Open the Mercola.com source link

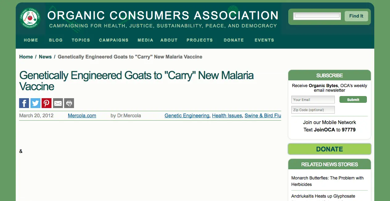[x=82, y=116]
